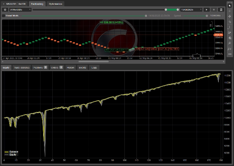Click the crosshair tool in right toolbar
The width and height of the screenshot is (234, 166).
click(230, 10)
